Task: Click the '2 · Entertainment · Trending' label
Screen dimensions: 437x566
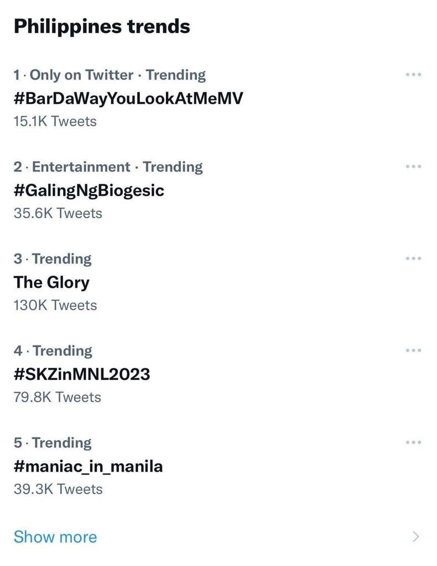Action: pyautogui.click(x=108, y=166)
